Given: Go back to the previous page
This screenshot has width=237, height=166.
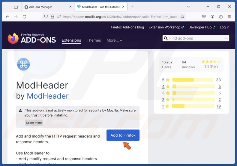Looking at the screenshot, I should click(7, 16).
